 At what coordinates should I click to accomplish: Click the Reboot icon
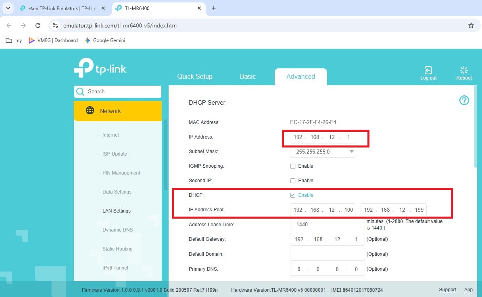point(464,71)
